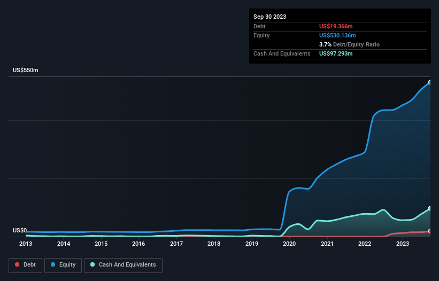Toggle the Cash And Equivalents legend button
The image size is (439, 281).
(x=123, y=265)
